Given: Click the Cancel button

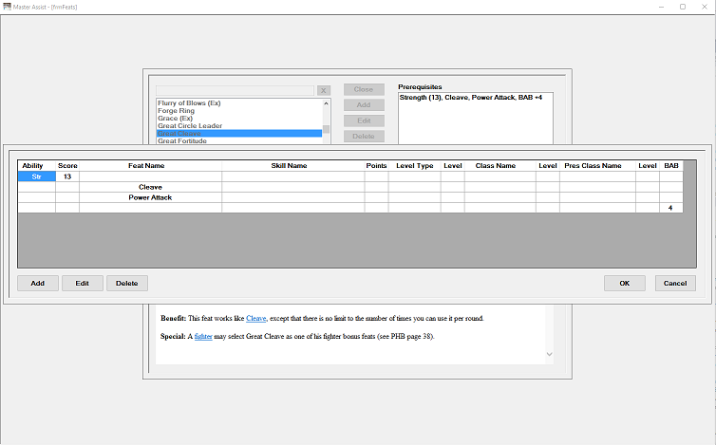Looking at the screenshot, I should 675,283.
